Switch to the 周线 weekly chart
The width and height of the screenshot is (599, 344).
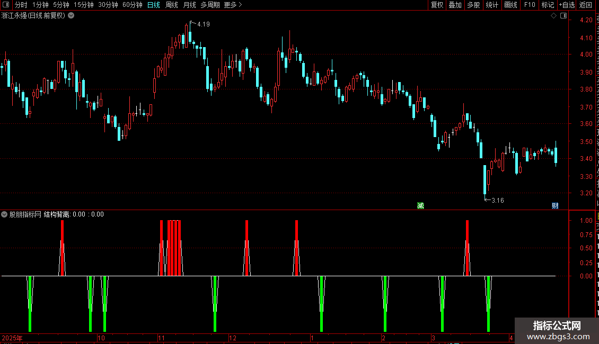pyautogui.click(x=172, y=5)
